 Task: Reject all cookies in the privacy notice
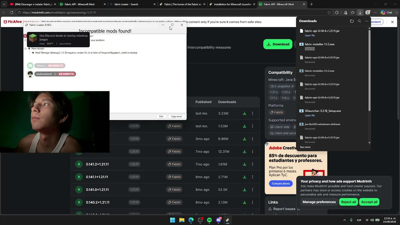point(348,202)
